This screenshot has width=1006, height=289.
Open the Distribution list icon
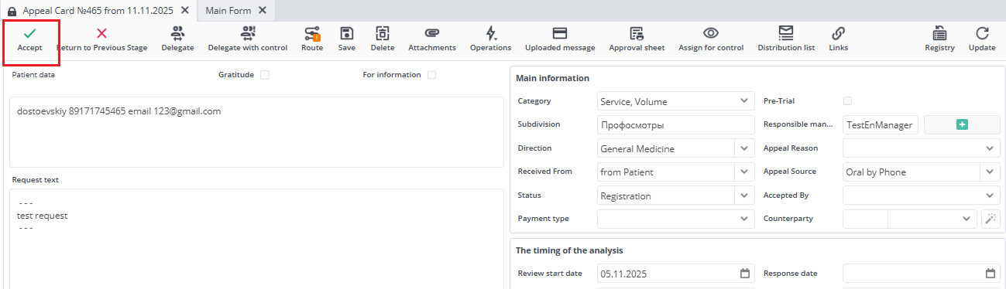point(786,33)
